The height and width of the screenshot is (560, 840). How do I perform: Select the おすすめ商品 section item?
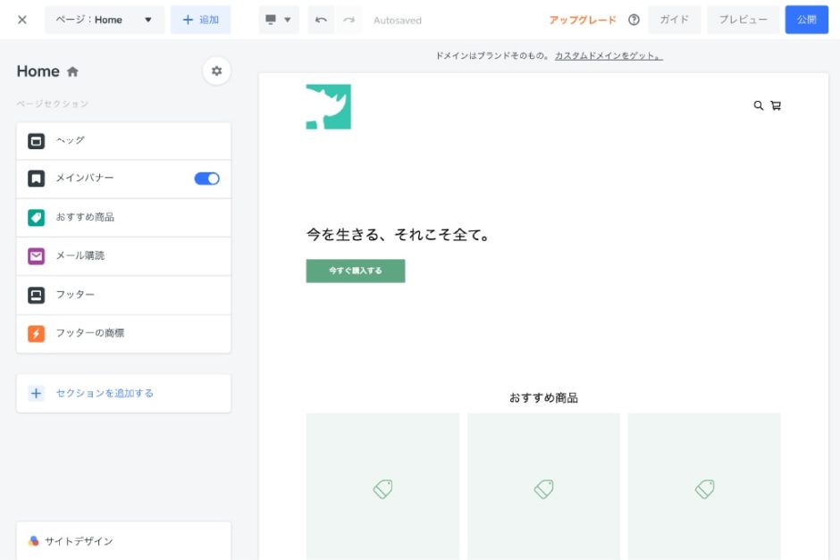click(123, 217)
